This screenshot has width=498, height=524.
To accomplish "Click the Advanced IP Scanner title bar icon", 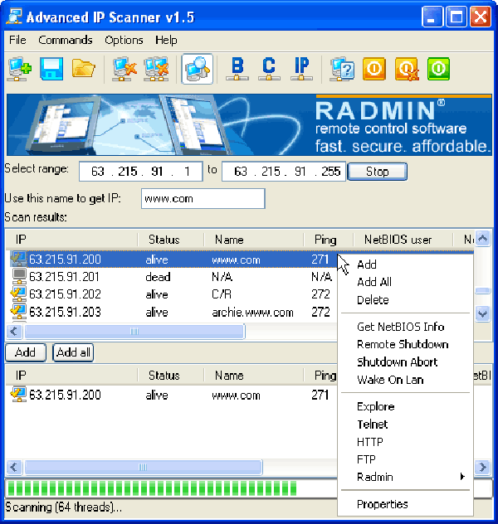I will 14,17.
